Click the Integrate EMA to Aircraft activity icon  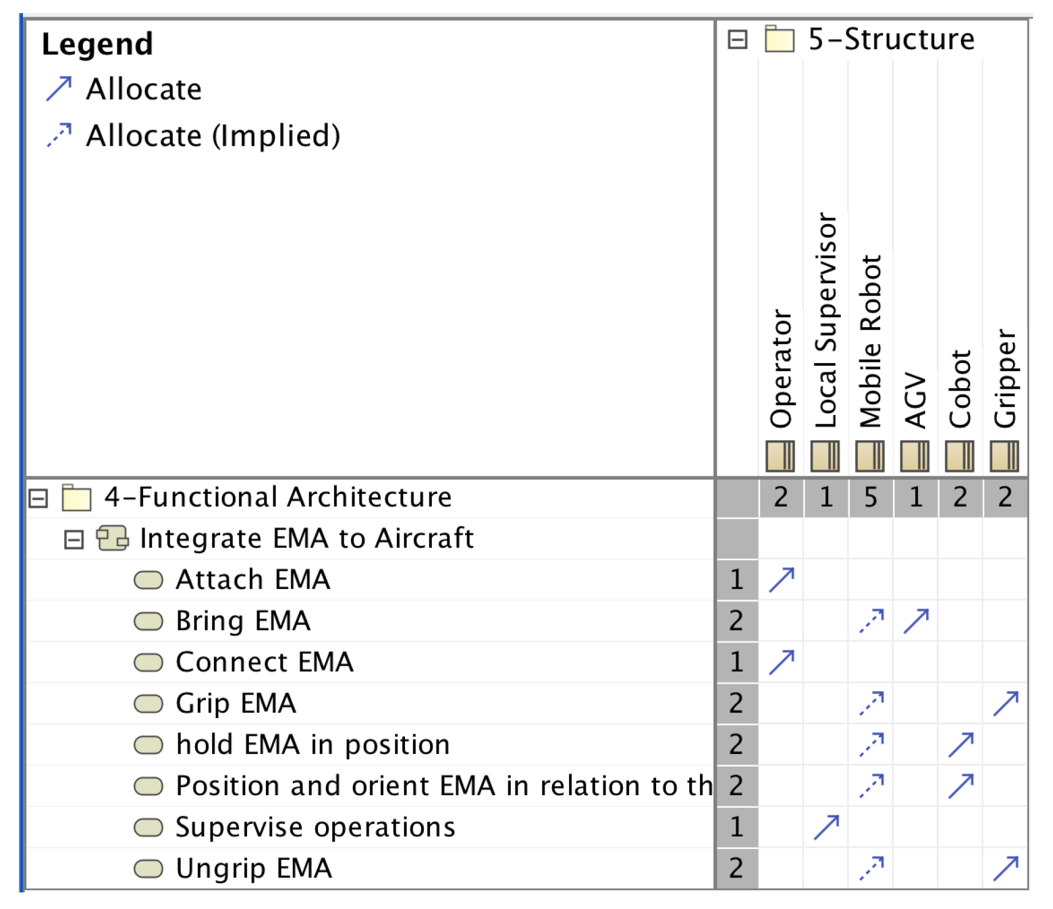(112, 539)
